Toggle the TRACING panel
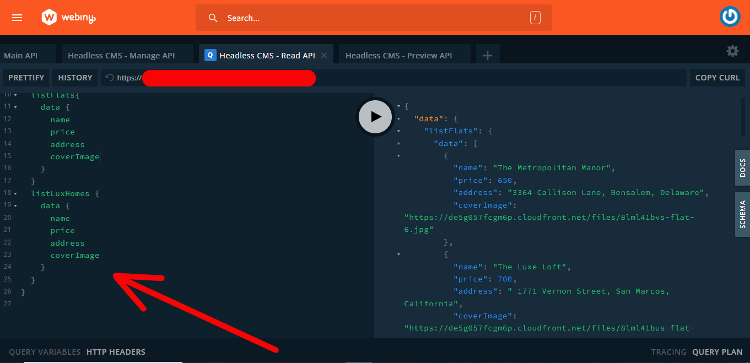 pos(668,351)
